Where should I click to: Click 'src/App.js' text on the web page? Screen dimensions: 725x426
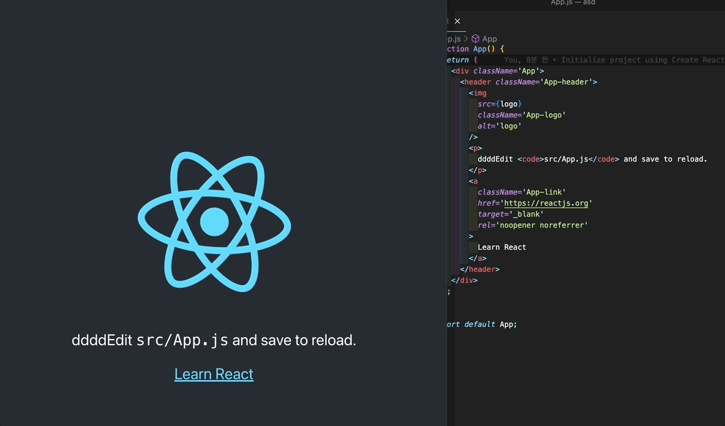[x=182, y=340]
